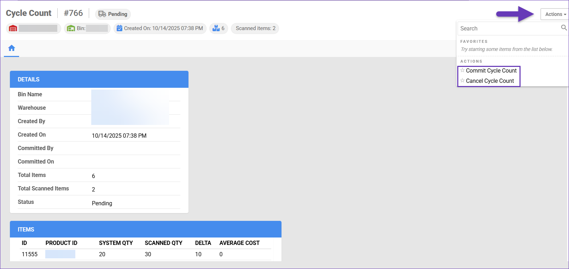569x269 pixels.
Task: Click the highlighted product ID in row 11555
Action: pos(60,254)
